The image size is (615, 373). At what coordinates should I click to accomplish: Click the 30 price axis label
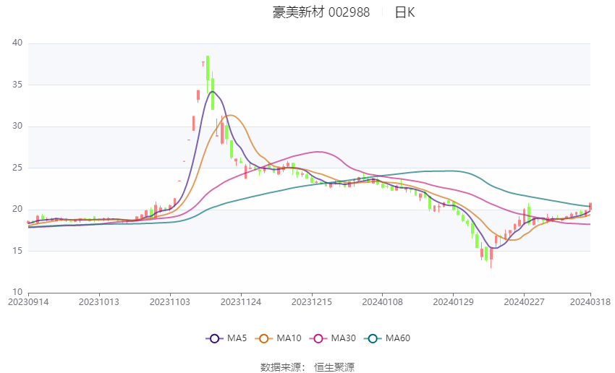click(17, 126)
